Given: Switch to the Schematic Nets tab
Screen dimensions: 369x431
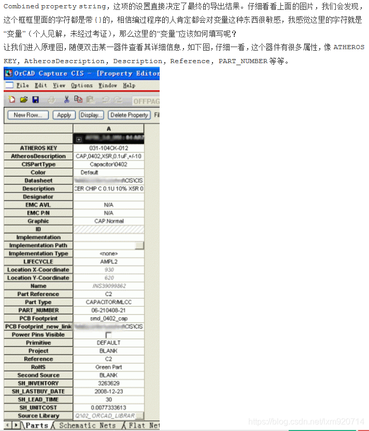Looking at the screenshot, I should pyautogui.click(x=87, y=425).
